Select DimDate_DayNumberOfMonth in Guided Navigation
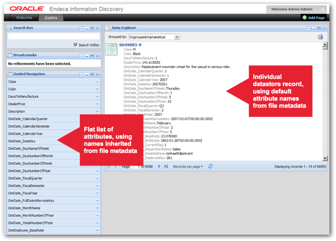Image resolution: width=336 pixels, height=241 pixels. (x=31, y=156)
